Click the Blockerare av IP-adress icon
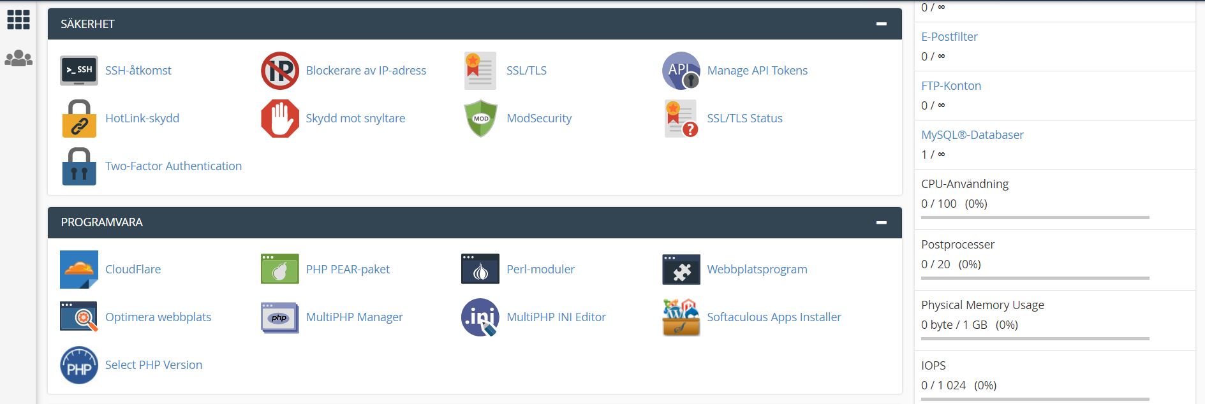 click(x=279, y=71)
